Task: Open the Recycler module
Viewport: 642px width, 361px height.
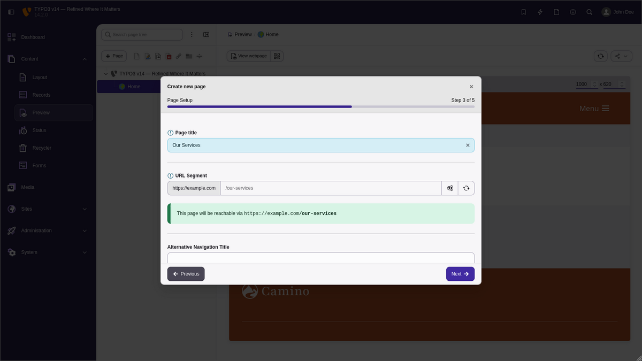Action: tap(42, 148)
